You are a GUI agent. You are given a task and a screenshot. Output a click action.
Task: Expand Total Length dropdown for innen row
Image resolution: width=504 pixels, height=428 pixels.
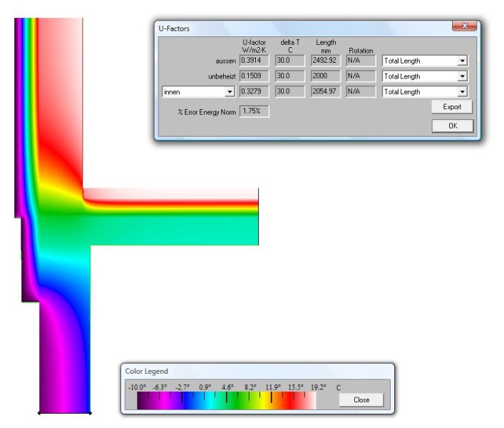[463, 92]
